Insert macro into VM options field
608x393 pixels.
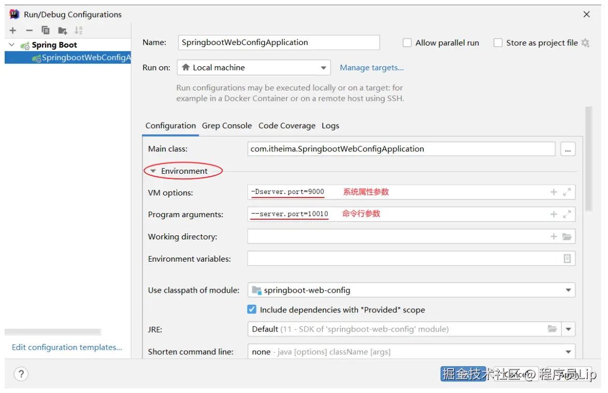coord(554,192)
